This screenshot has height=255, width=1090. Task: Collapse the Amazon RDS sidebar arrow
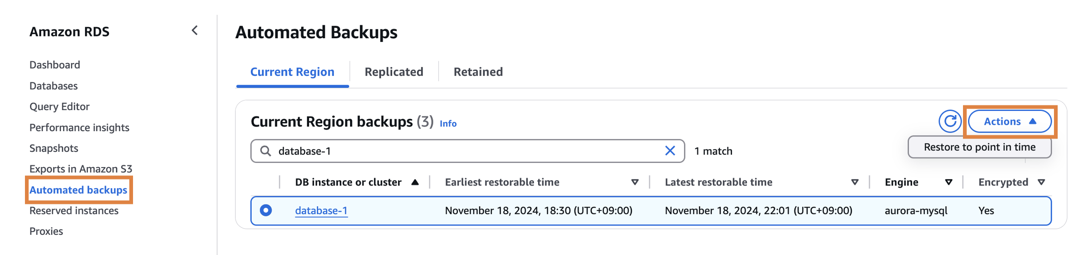194,31
